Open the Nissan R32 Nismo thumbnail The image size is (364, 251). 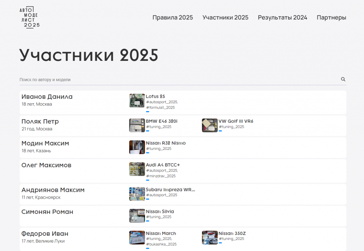coord(137,147)
